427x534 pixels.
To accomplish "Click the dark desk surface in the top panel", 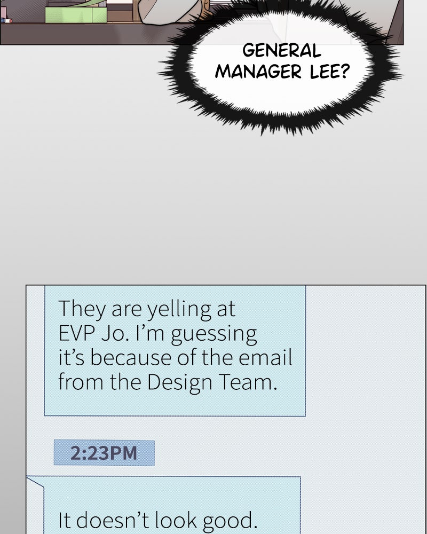I will coord(85,33).
